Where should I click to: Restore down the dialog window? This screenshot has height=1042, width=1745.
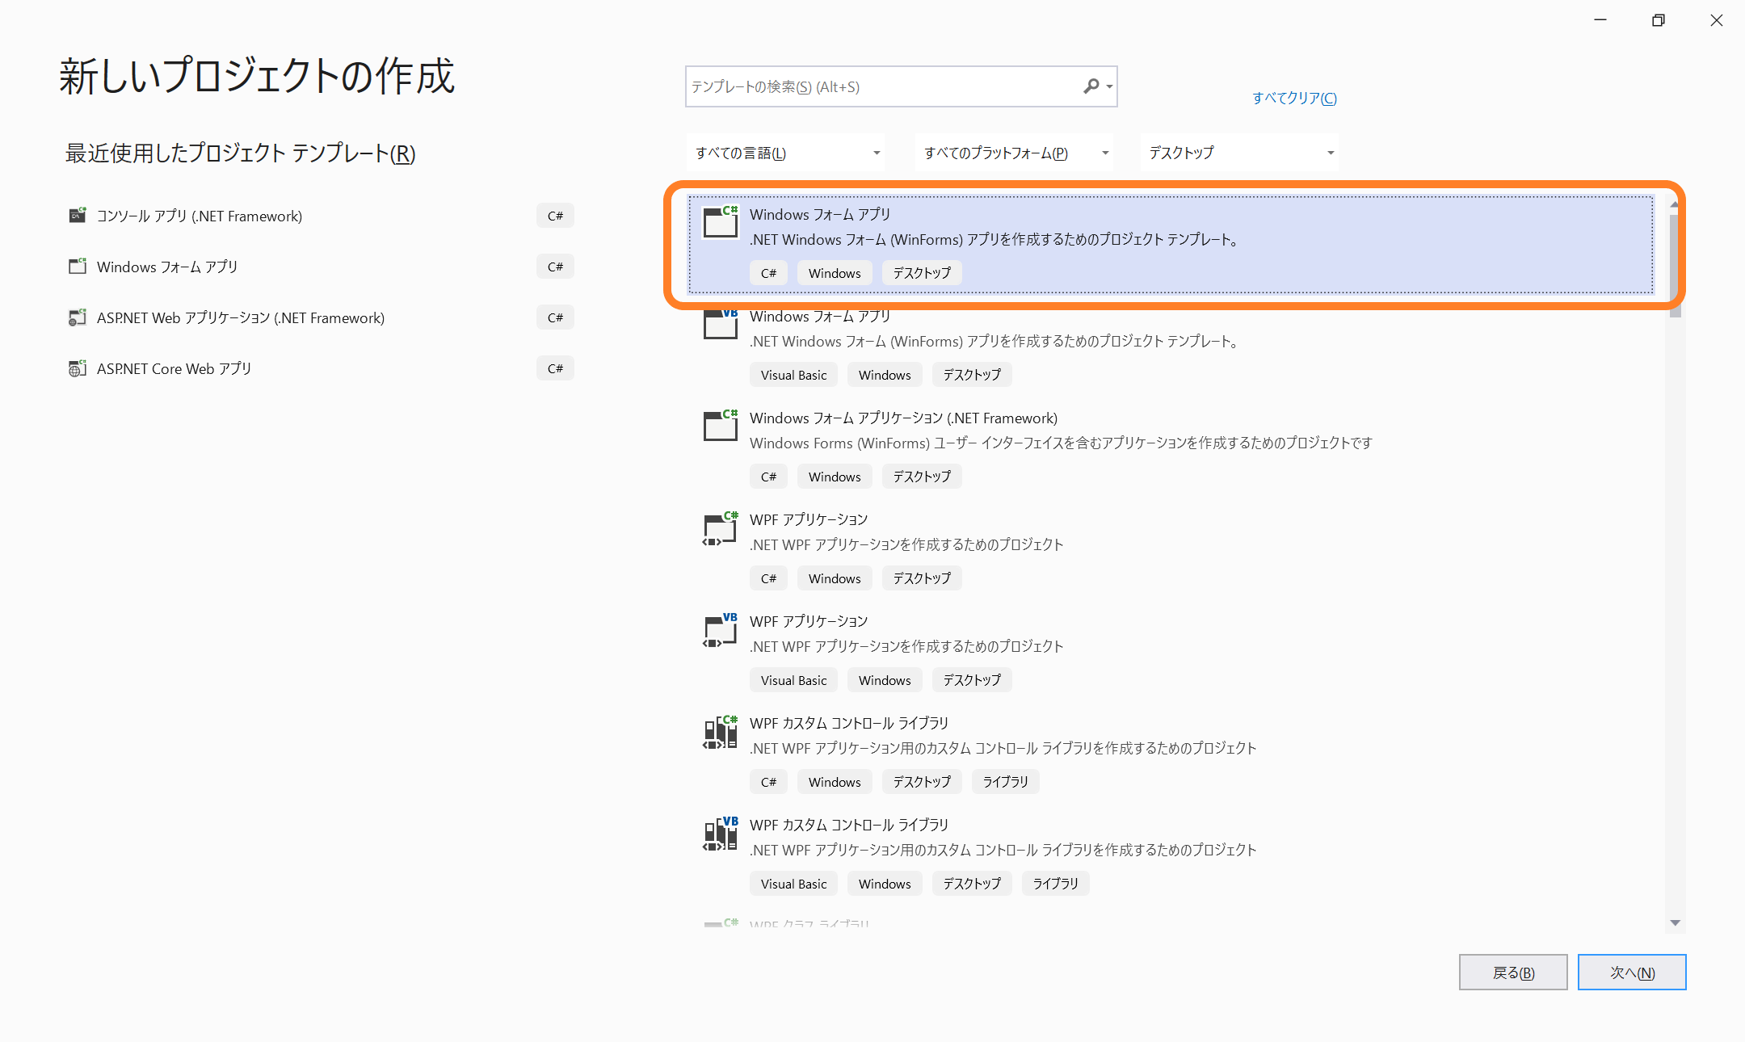tap(1659, 20)
